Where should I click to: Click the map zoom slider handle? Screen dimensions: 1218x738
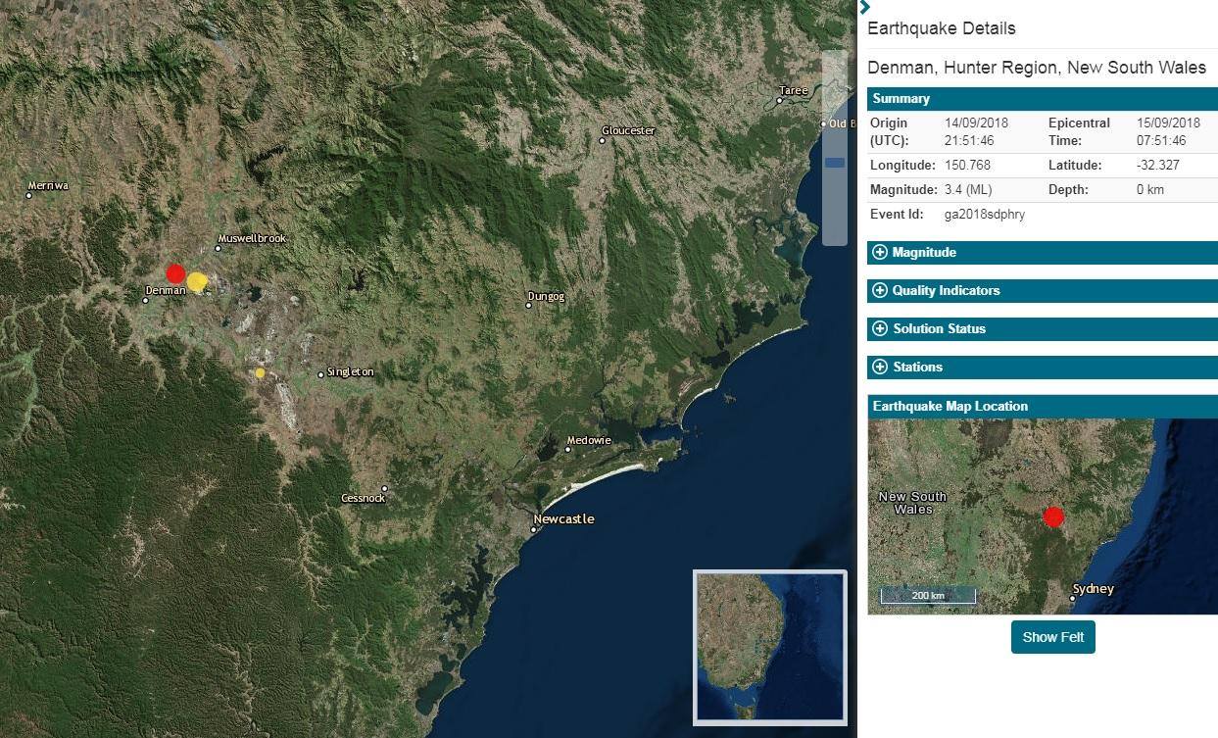[x=834, y=163]
